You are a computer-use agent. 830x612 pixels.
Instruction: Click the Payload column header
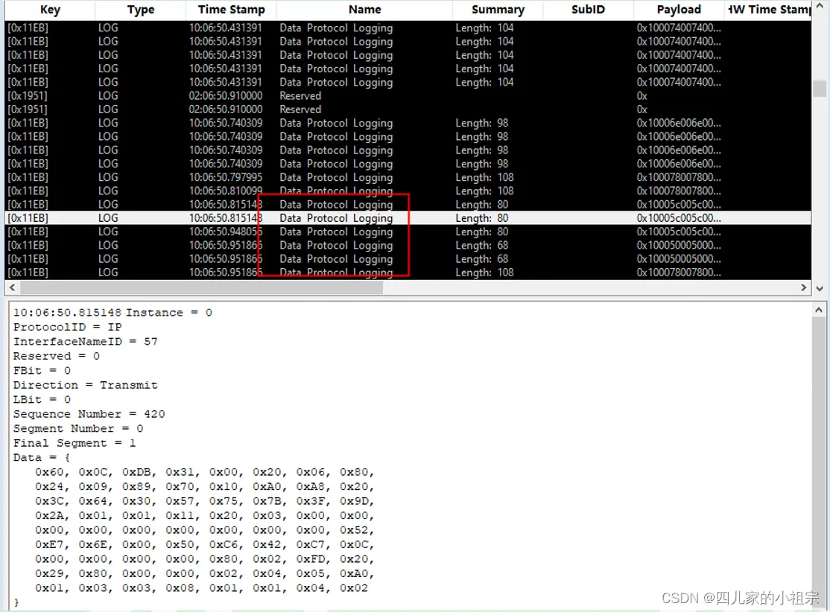678,10
